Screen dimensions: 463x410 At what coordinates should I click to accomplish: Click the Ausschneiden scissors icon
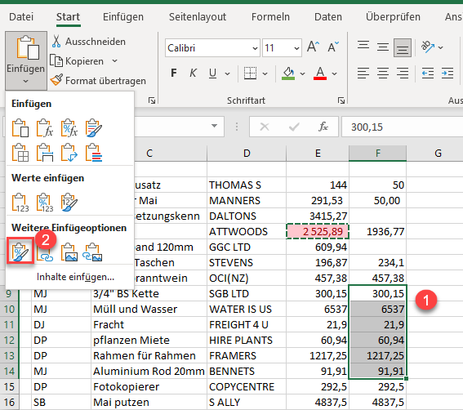(x=56, y=42)
